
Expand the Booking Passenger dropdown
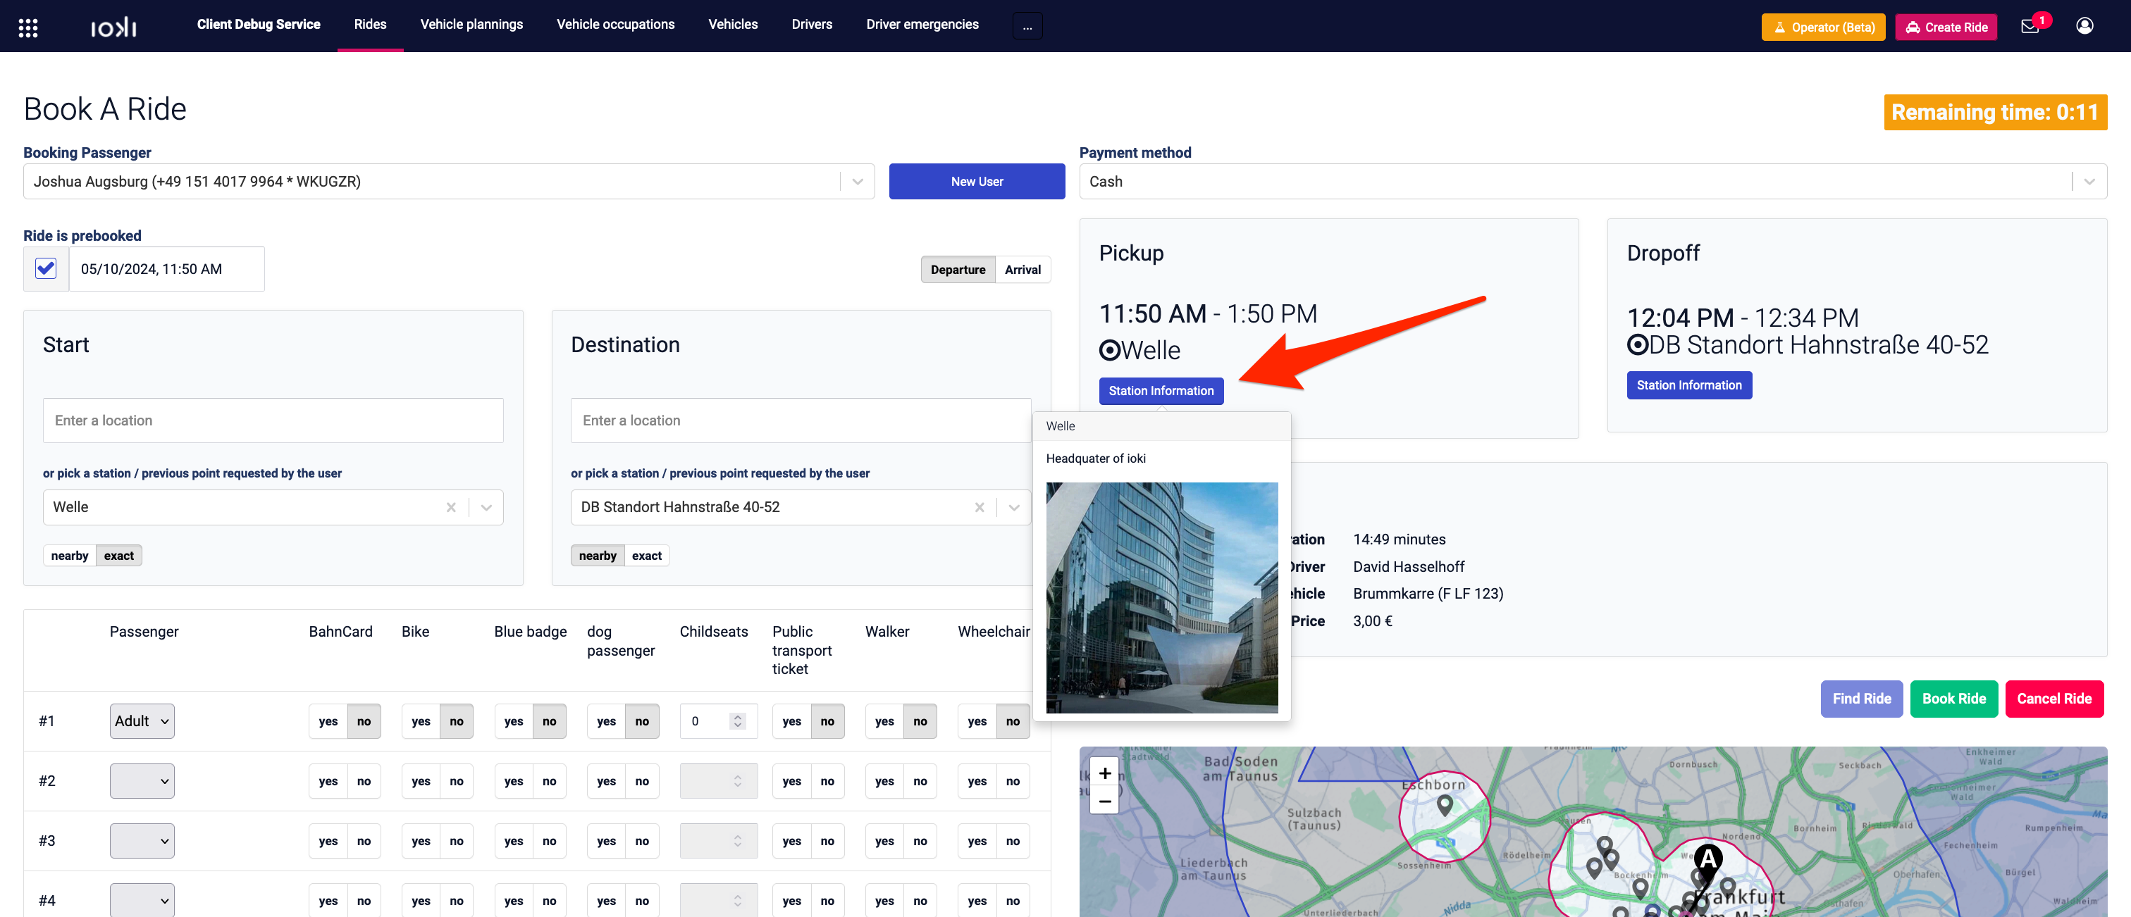(x=858, y=181)
